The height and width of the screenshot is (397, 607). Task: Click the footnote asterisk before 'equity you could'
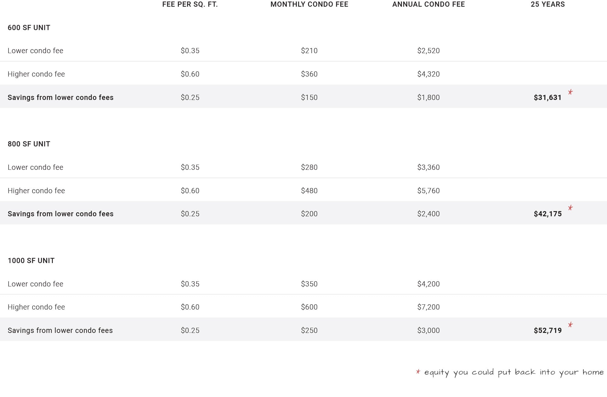(x=418, y=372)
